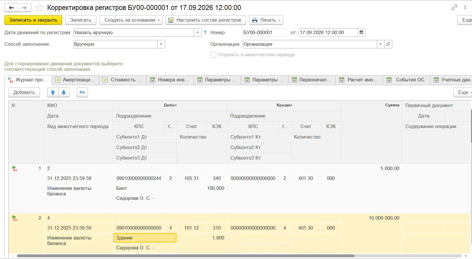Expand the Организация dropdown list
This screenshot has height=259, width=472.
coord(381,44)
